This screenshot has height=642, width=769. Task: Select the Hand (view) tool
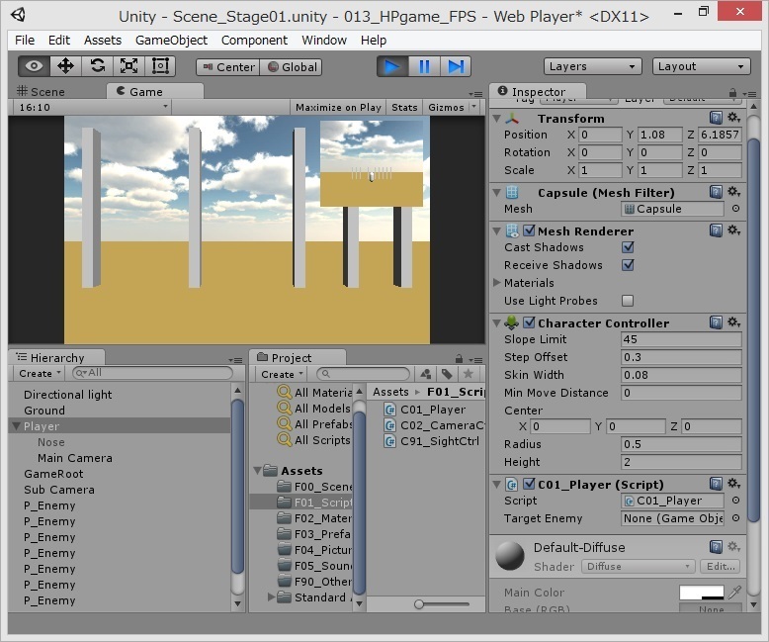[x=34, y=66]
